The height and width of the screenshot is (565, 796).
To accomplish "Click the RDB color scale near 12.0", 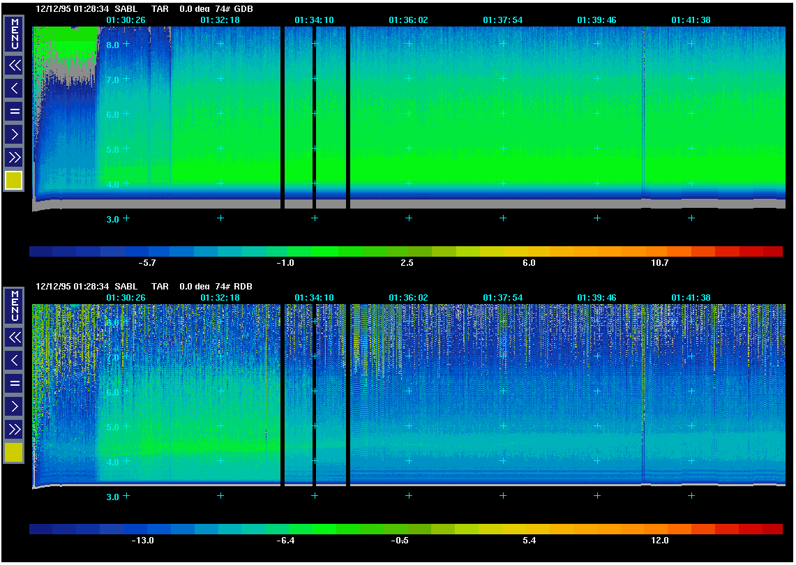I will tap(659, 529).
